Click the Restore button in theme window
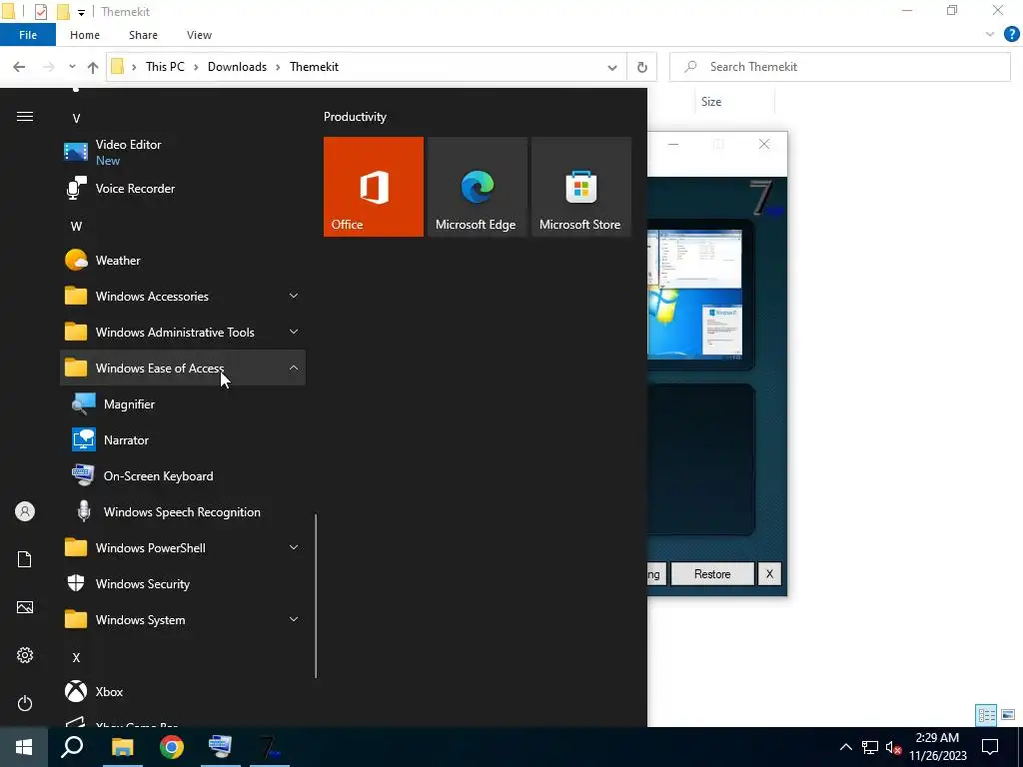Screen dimensions: 1023x767 712,574
